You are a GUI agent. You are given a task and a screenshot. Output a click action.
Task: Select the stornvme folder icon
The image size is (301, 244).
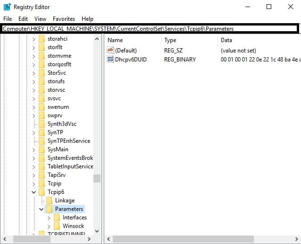tap(42, 56)
